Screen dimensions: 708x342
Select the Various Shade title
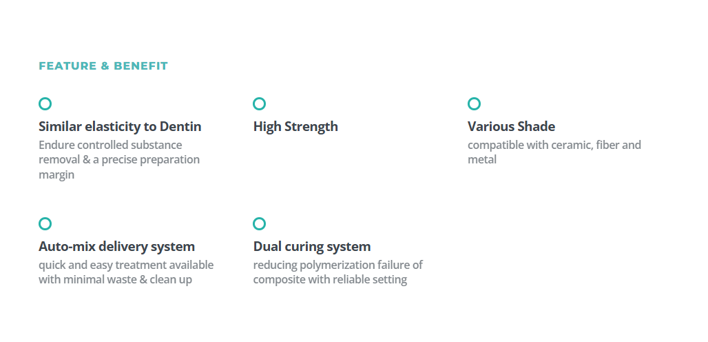[x=512, y=126]
